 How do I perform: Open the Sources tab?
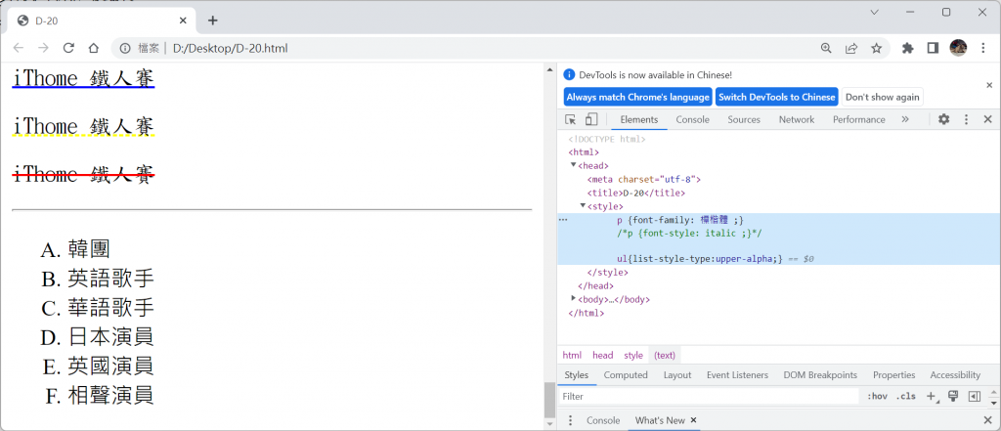(744, 119)
